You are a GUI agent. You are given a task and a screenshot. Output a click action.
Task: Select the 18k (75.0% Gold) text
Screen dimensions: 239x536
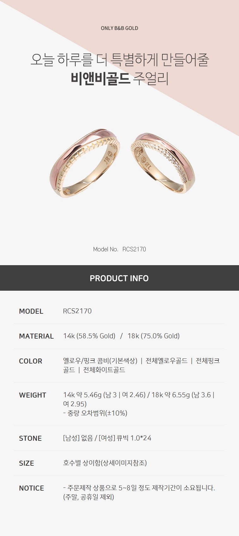(154, 336)
